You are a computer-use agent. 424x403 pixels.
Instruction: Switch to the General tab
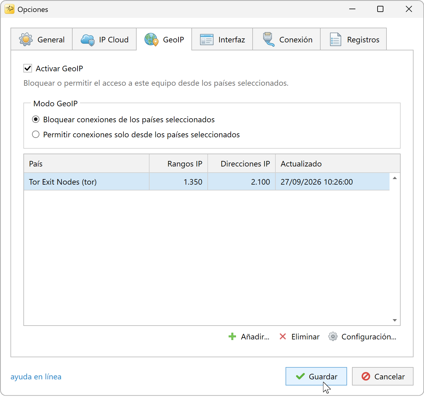pyautogui.click(x=42, y=39)
